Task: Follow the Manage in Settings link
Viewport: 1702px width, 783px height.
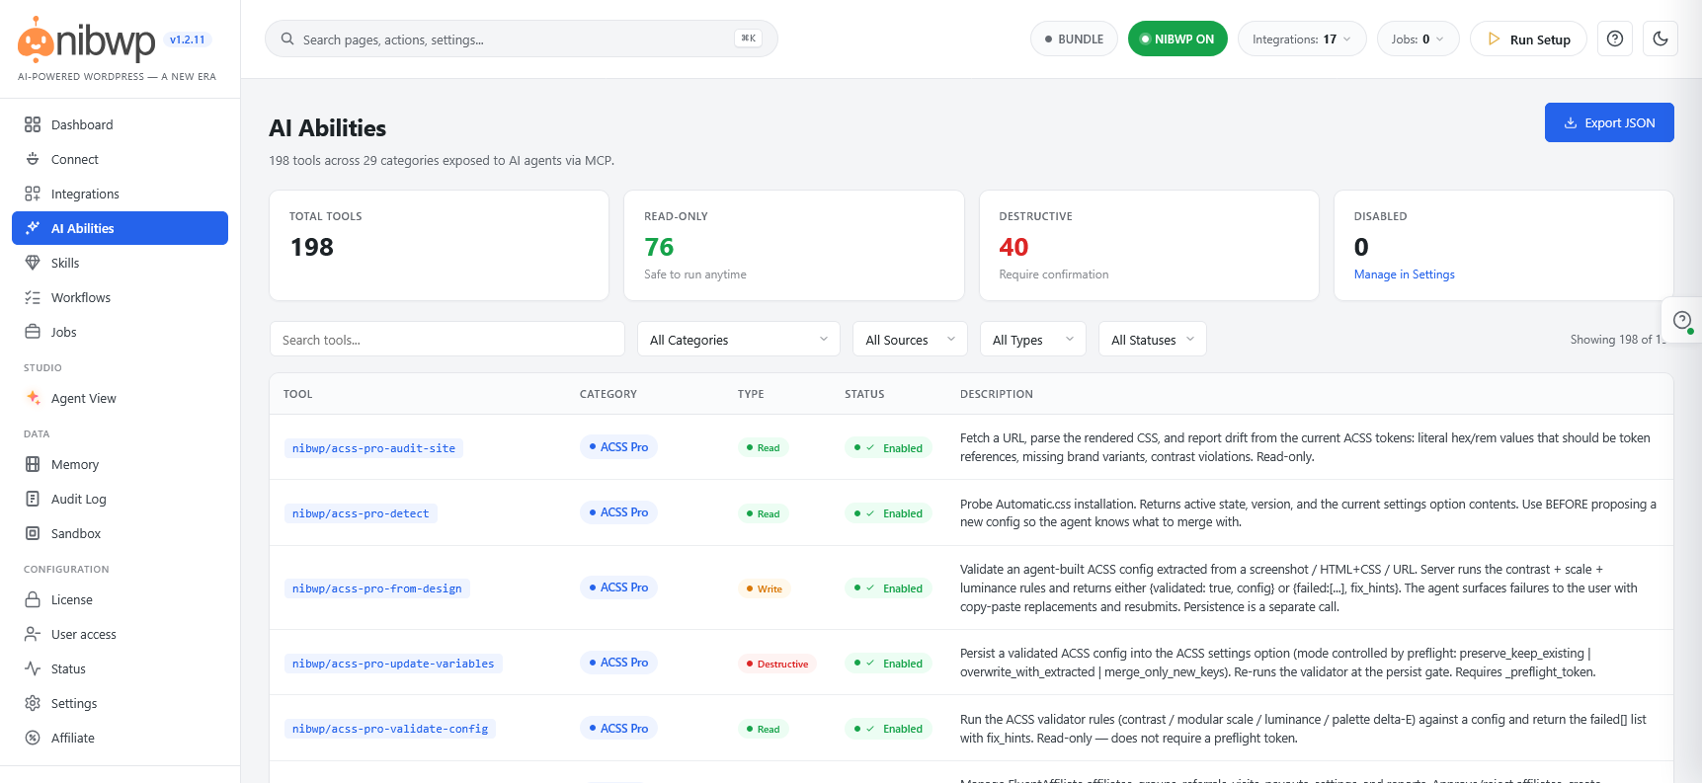Action: coord(1404,274)
